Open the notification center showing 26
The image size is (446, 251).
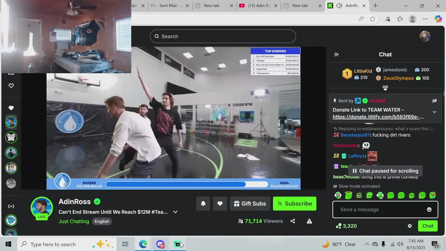pyautogui.click(x=436, y=244)
